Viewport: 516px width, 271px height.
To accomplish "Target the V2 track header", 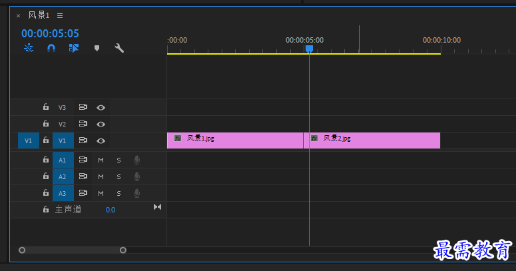I will coord(62,124).
